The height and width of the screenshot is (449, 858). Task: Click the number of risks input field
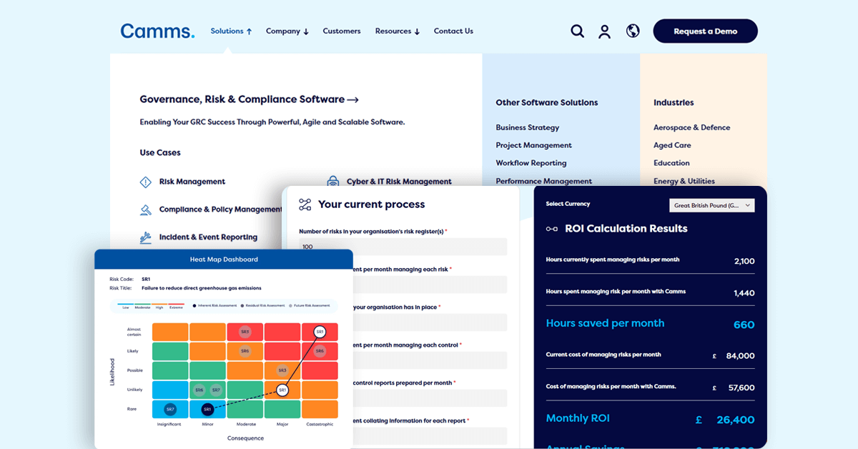pos(403,247)
